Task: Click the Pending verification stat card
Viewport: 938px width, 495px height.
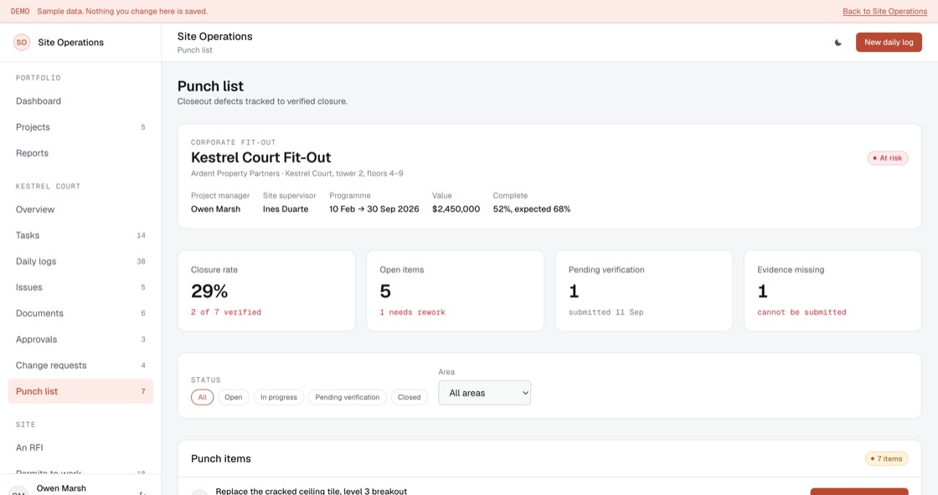Action: [644, 291]
